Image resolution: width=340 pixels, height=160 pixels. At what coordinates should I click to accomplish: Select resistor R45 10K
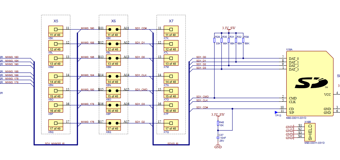coord(218,123)
